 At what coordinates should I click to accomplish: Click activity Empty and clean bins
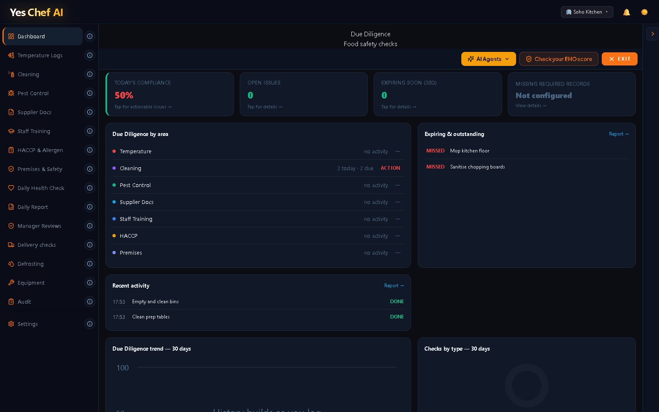coord(258,302)
